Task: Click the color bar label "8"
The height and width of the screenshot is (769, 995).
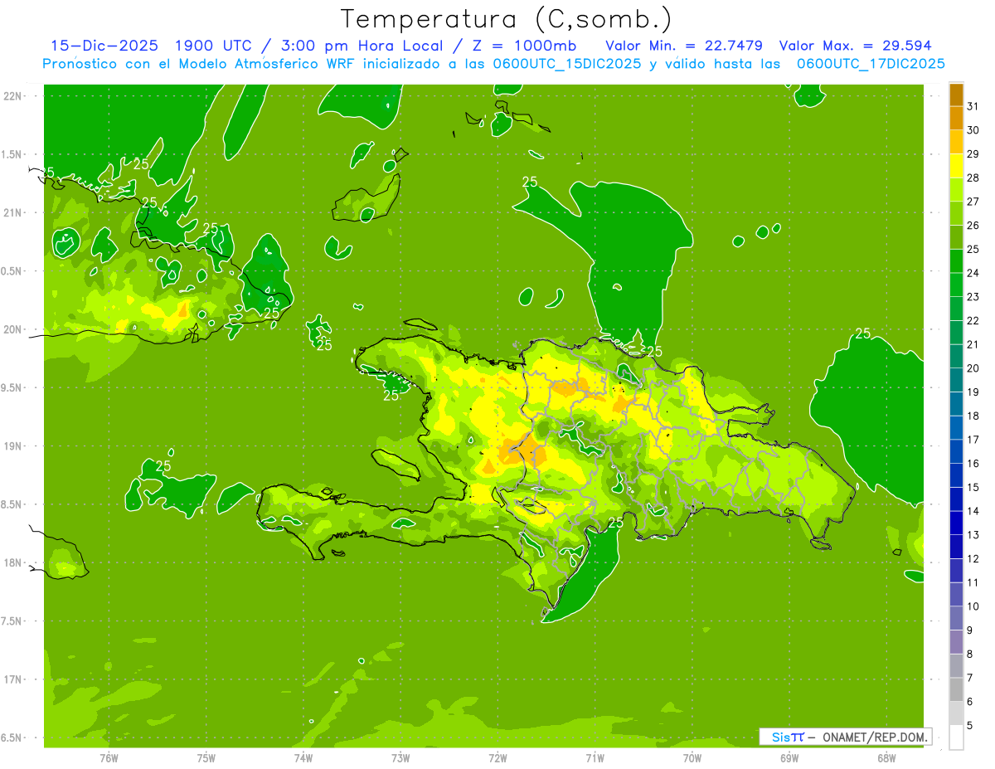Action: pos(970,655)
